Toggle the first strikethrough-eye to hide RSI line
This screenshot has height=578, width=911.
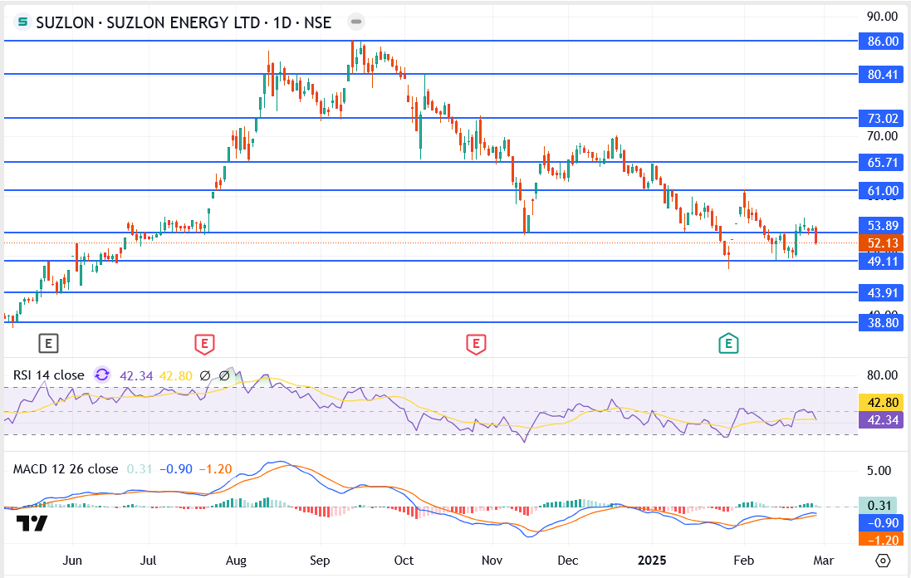204,375
